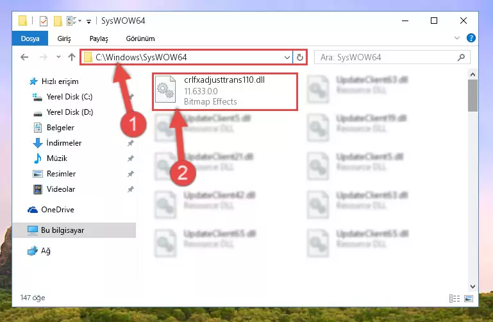
Task: Click the OneDrive cloud icon
Action: [x=33, y=210]
